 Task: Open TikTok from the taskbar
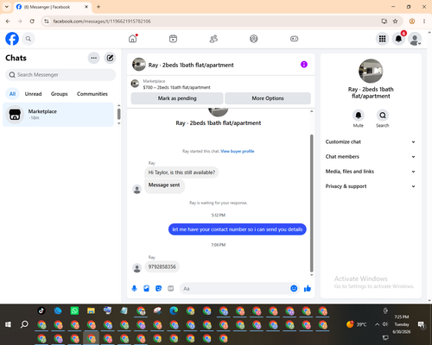pyautogui.click(x=41, y=310)
